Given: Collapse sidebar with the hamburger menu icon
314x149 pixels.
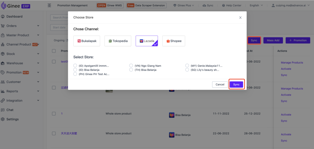Looking at the screenshot, I should 49,5.
